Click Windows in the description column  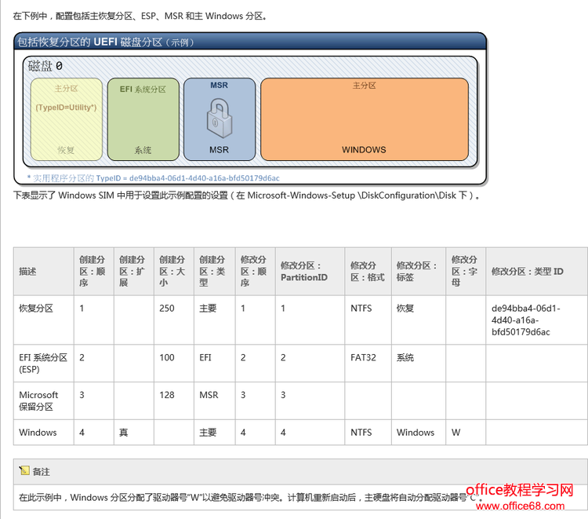click(x=38, y=433)
